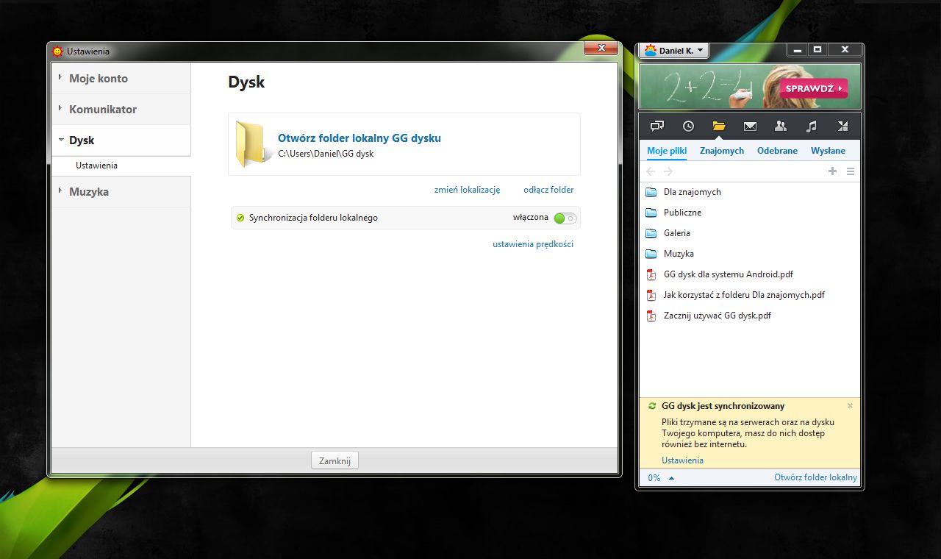941x559 pixels.
Task: Minimize the GG messenger window
Action: tap(797, 49)
